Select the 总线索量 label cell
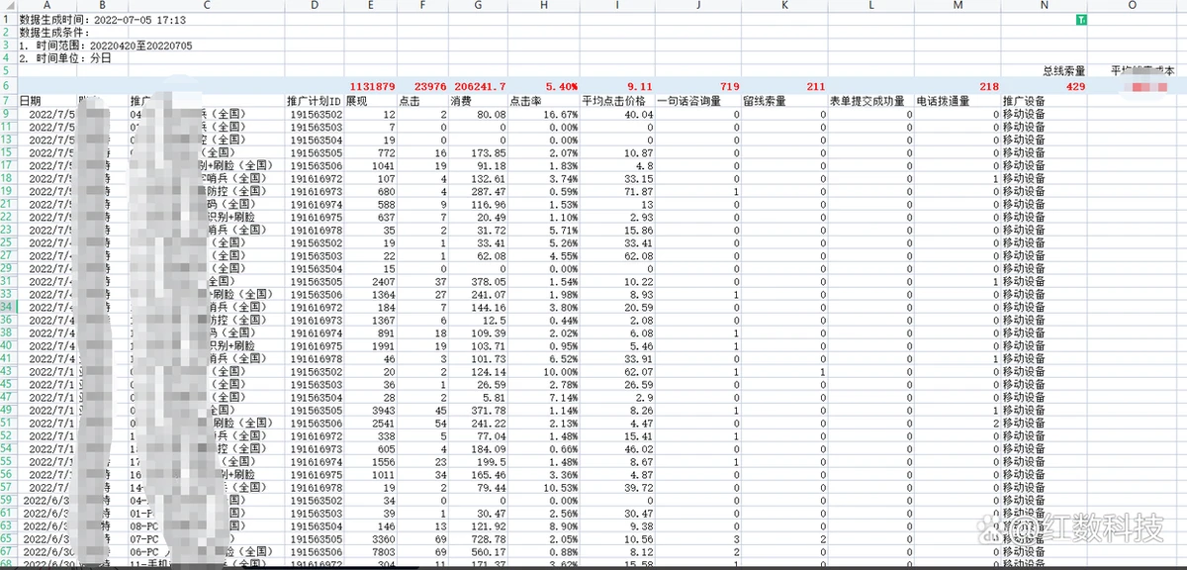This screenshot has height=570, width=1187. 1063,71
